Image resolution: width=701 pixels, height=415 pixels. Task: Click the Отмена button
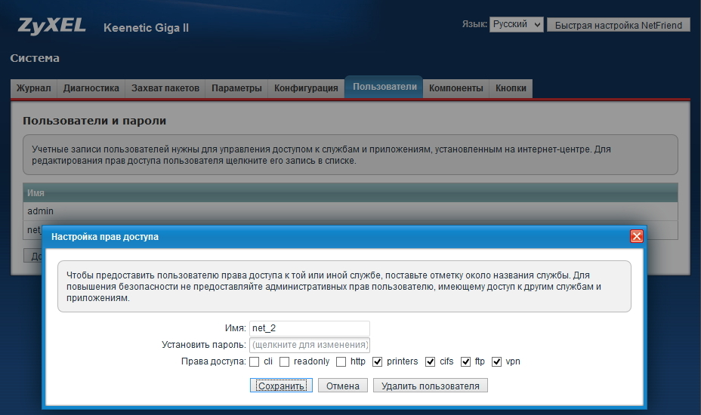(343, 386)
